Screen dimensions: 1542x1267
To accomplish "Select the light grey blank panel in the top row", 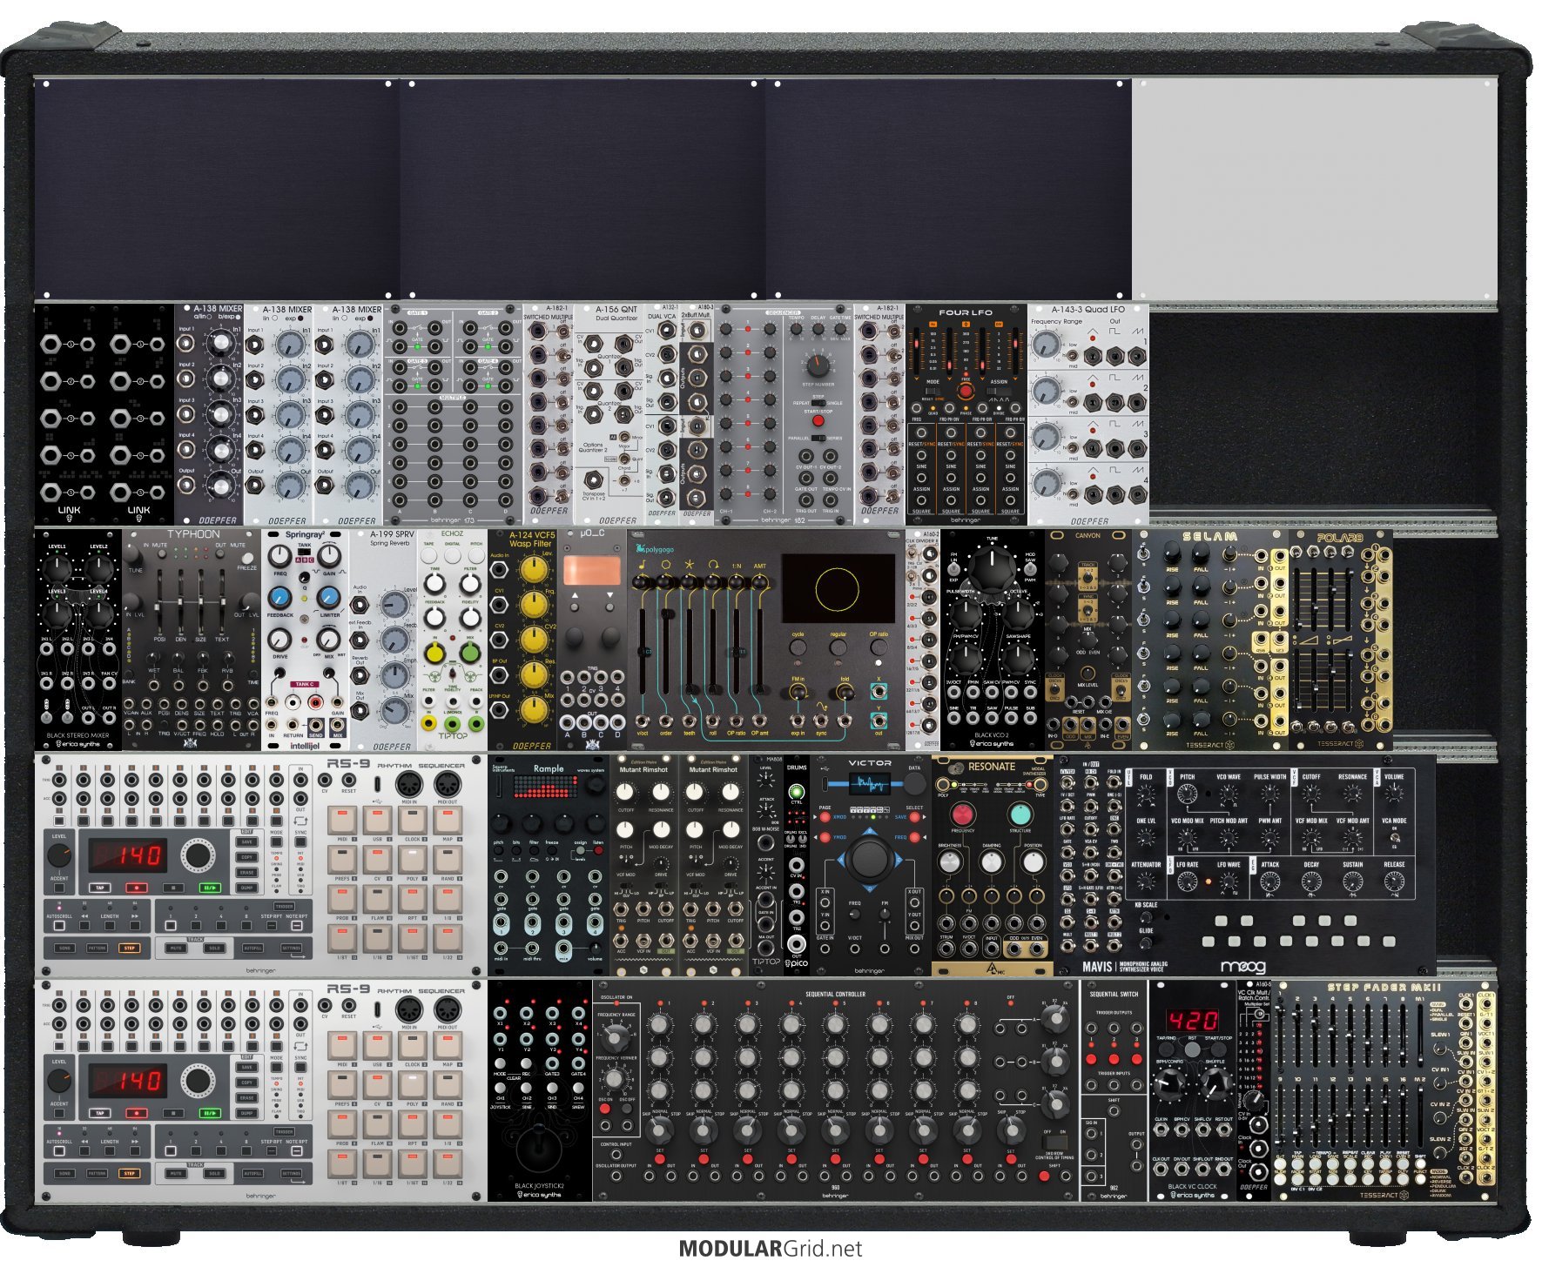I will (1314, 190).
